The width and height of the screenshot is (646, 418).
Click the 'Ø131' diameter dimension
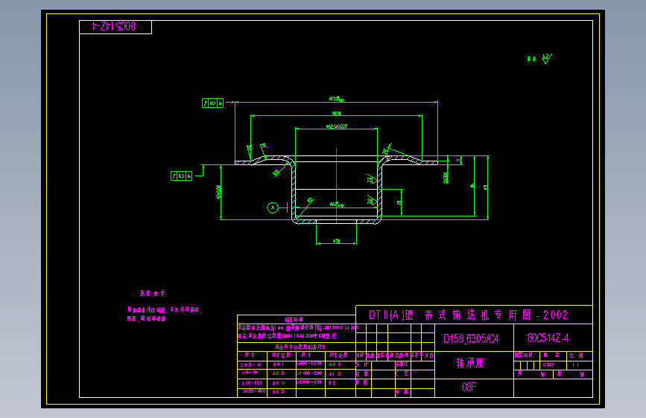coord(336,113)
